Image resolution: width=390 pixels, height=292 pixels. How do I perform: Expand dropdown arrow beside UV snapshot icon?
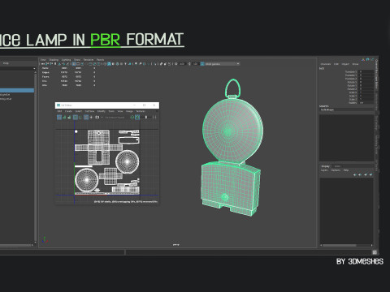pyautogui.click(x=102, y=118)
